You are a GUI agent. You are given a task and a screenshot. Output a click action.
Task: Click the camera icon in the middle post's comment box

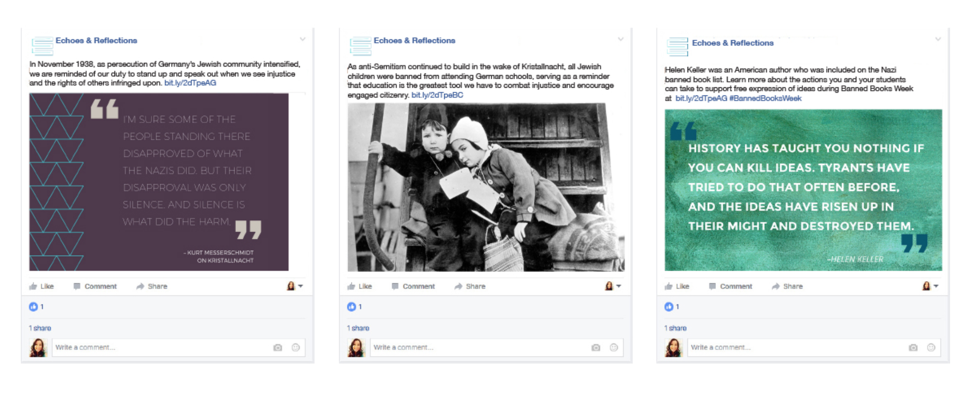pyautogui.click(x=595, y=347)
